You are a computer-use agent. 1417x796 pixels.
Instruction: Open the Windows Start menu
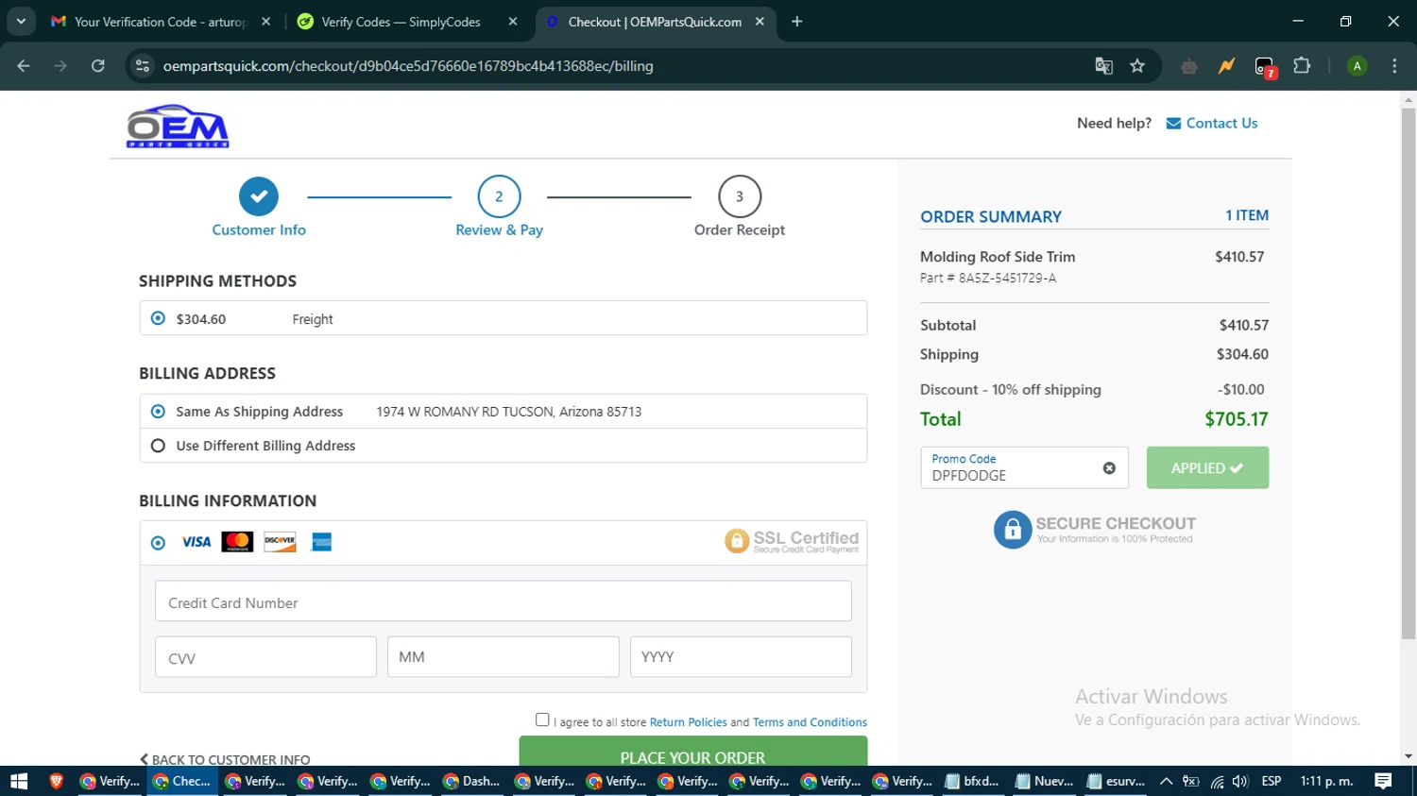[19, 781]
